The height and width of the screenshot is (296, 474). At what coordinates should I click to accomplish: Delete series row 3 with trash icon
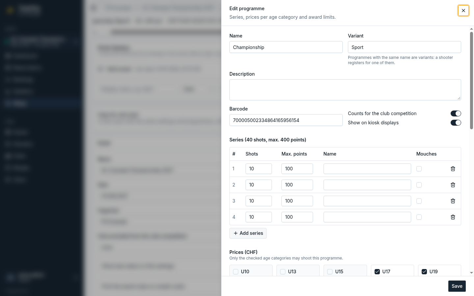click(x=453, y=201)
